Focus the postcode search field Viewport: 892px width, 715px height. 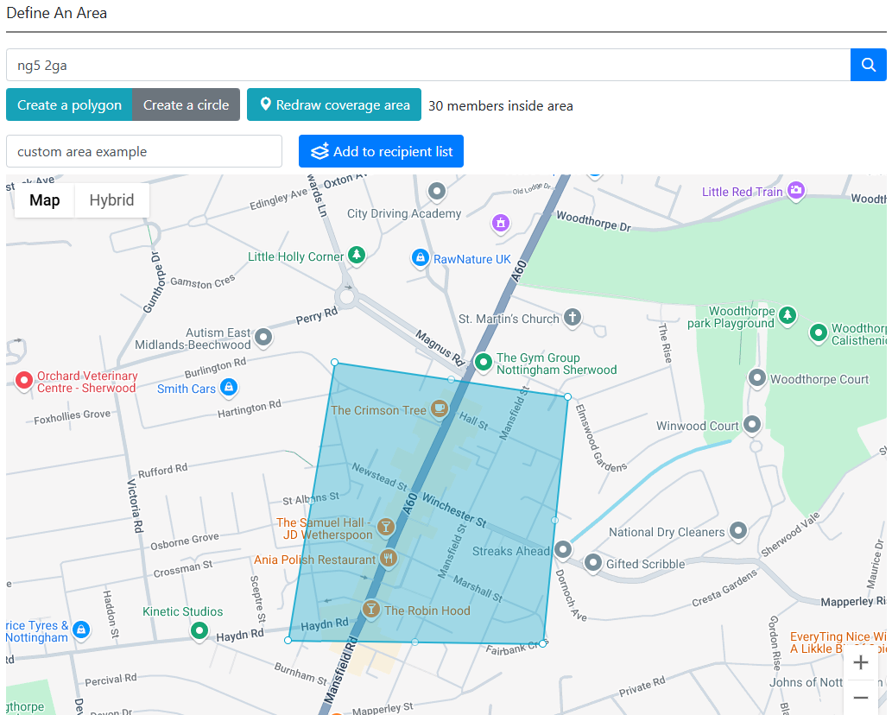point(427,65)
